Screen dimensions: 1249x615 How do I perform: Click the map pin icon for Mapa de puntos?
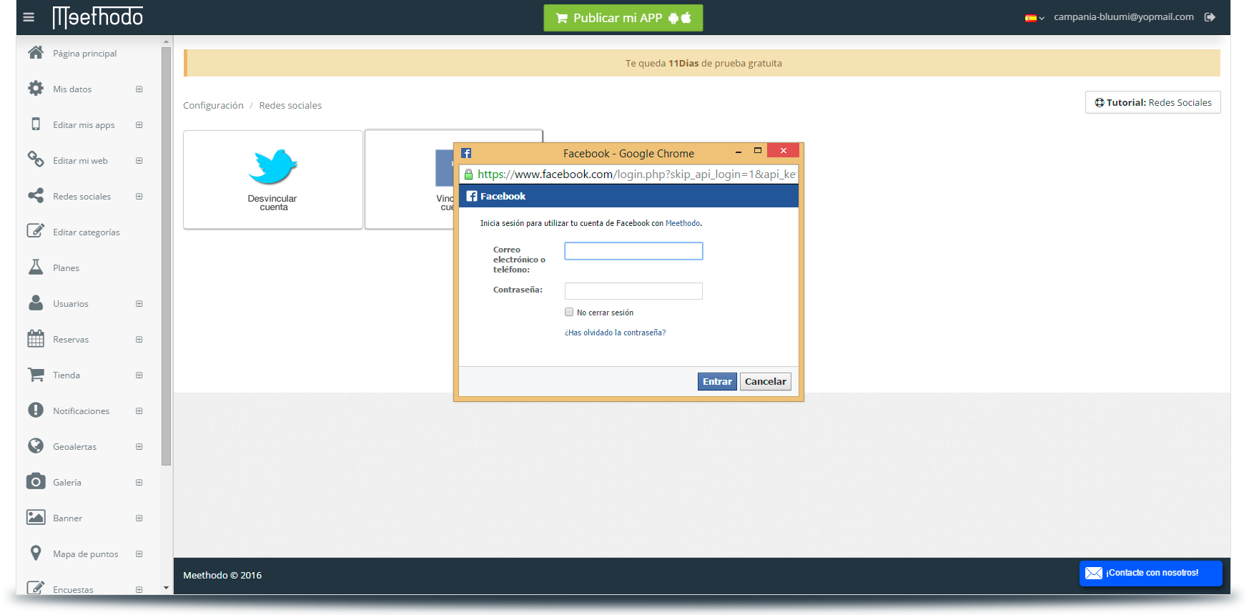36,553
